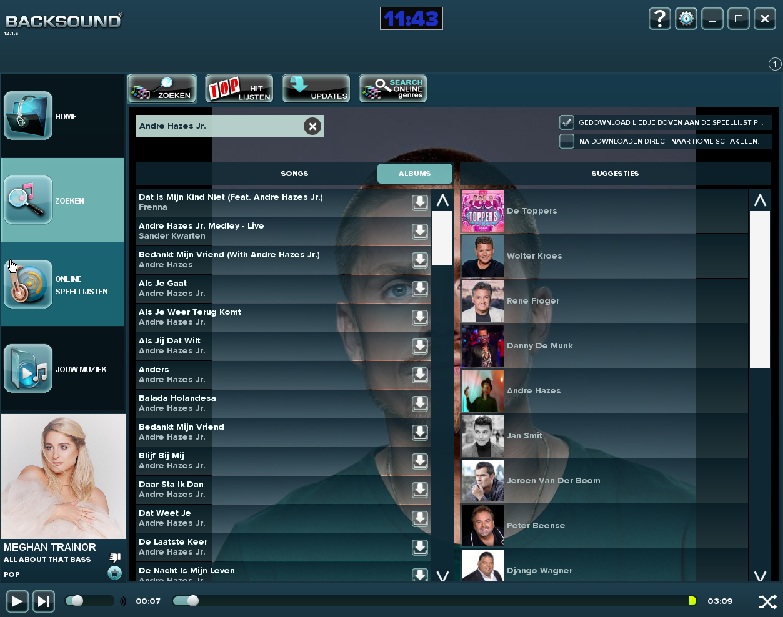This screenshot has height=617, width=783.
Task: Download 'Bedankt Mijn Vriend' by Andre Hazes Jr.
Action: [x=420, y=432]
